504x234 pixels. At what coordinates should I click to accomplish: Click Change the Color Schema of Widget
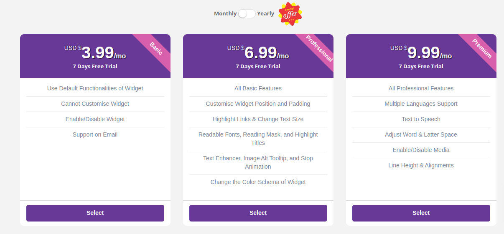258,182
